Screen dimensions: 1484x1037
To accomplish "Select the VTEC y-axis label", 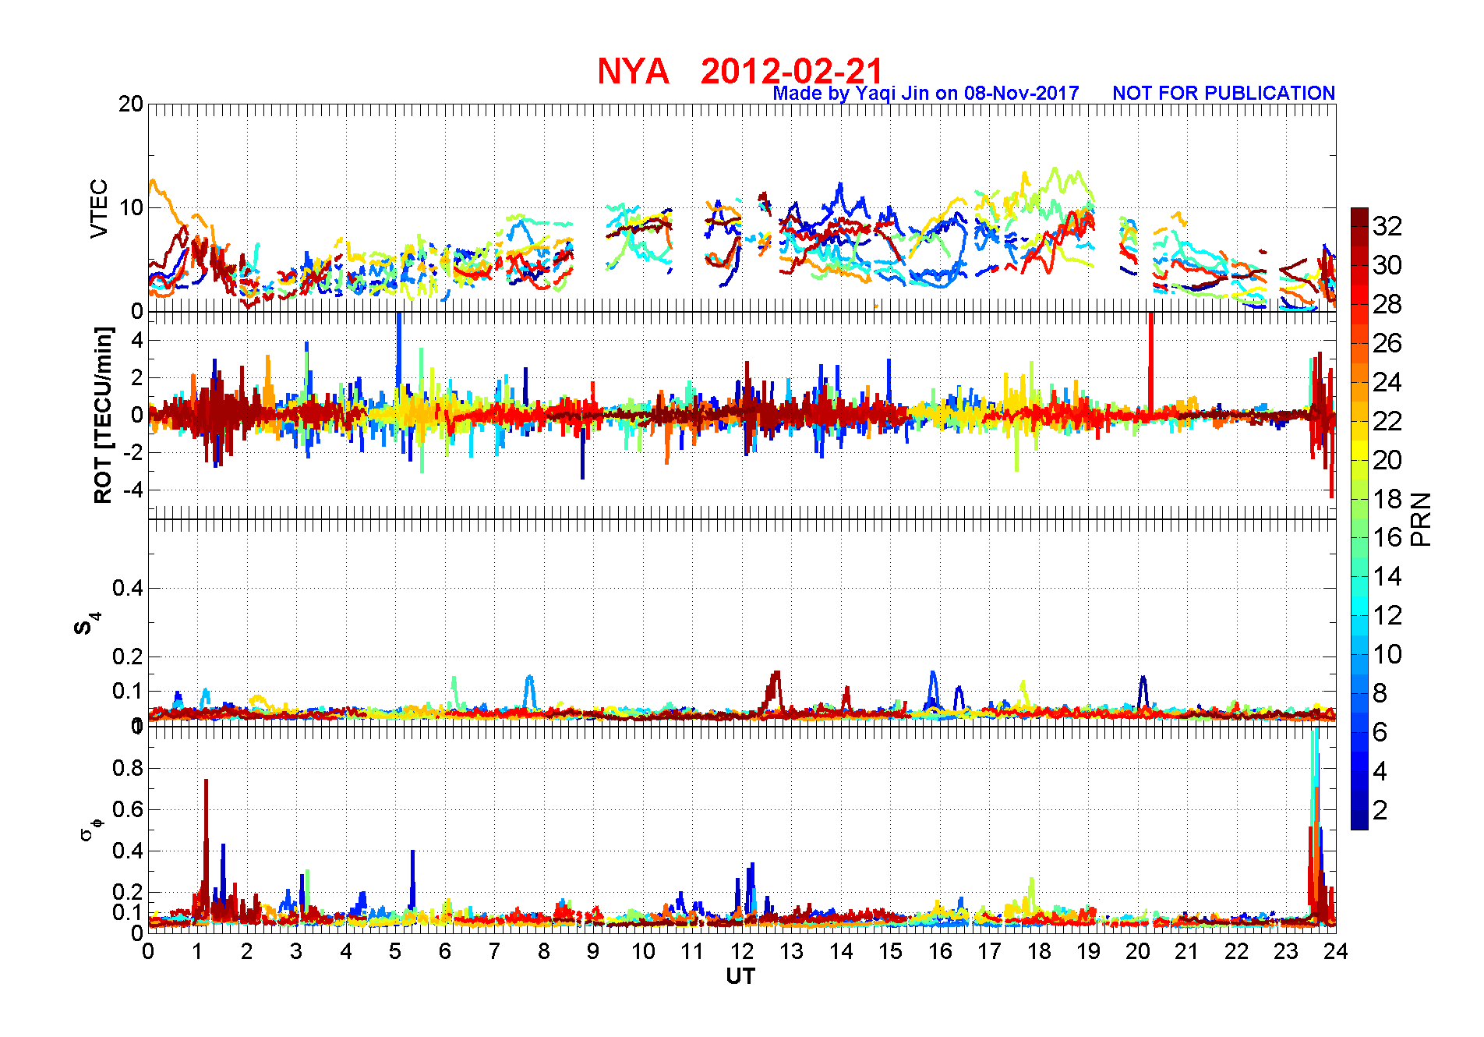I will (99, 208).
